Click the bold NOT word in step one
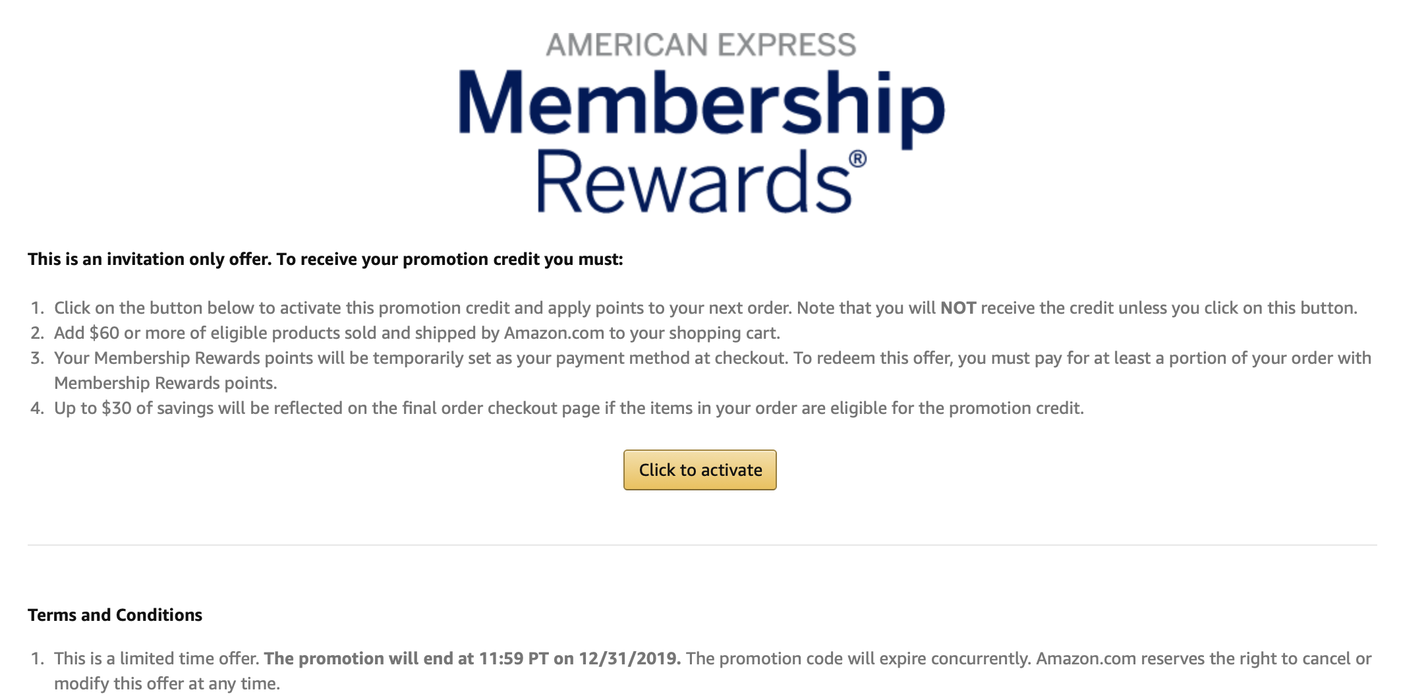This screenshot has height=696, width=1426. 958,308
